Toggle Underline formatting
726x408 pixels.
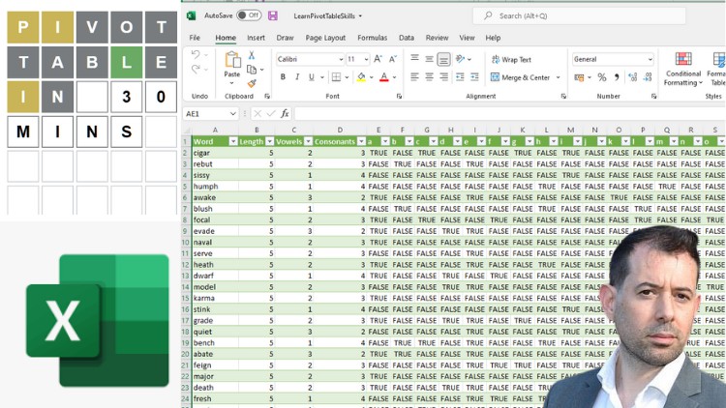[x=311, y=77]
